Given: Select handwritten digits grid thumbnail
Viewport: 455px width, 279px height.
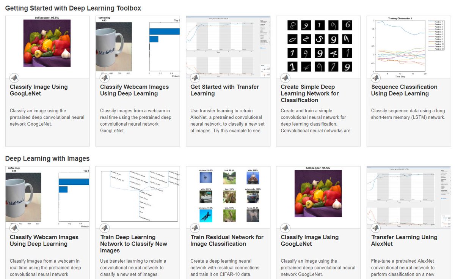Looking at the screenshot, I should click(x=320, y=46).
